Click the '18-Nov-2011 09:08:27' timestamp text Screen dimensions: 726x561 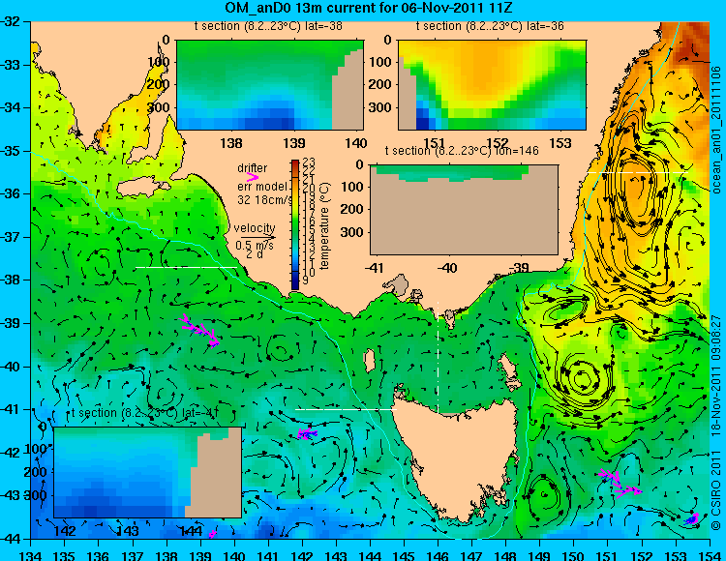coord(716,376)
